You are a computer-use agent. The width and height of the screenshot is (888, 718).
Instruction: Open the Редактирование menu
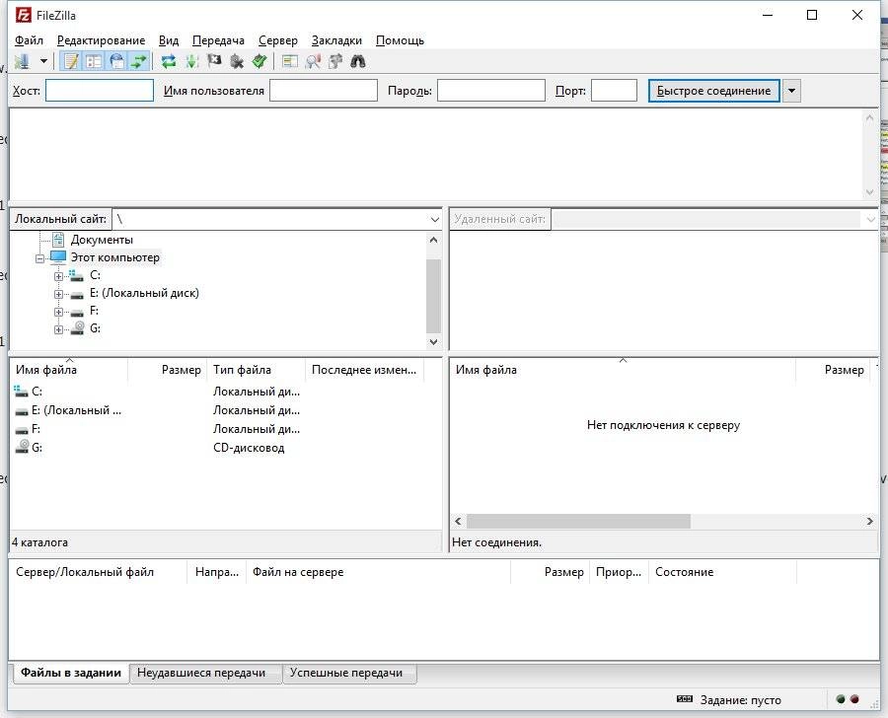pyautogui.click(x=101, y=40)
